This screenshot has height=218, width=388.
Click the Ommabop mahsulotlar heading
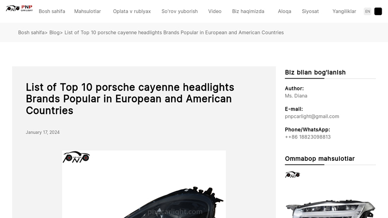tap(320, 159)
